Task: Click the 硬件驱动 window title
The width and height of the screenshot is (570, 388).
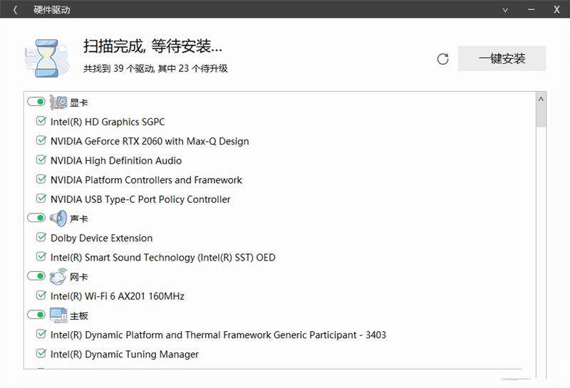Action: 51,10
